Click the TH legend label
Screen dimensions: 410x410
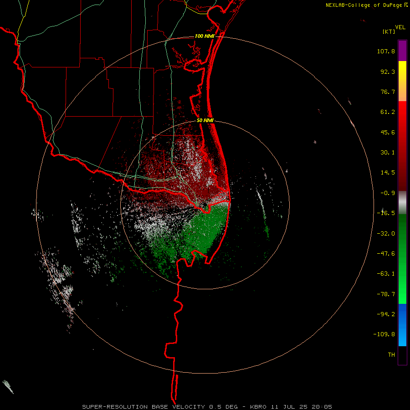coord(391,355)
